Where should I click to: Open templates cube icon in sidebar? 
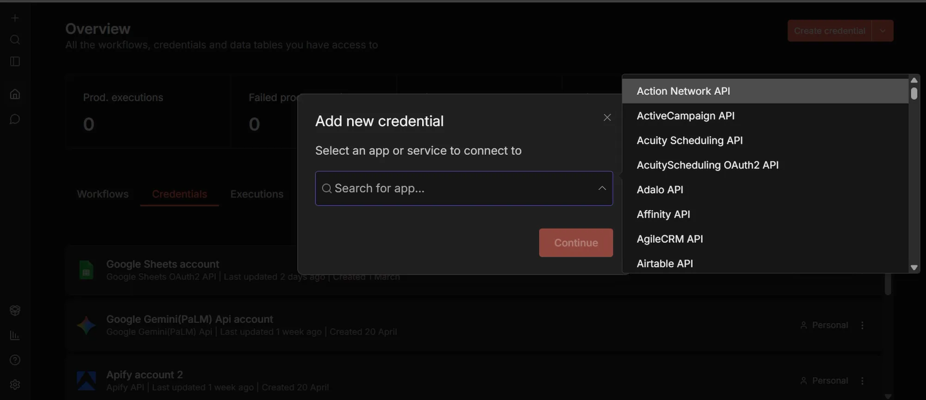tap(15, 310)
